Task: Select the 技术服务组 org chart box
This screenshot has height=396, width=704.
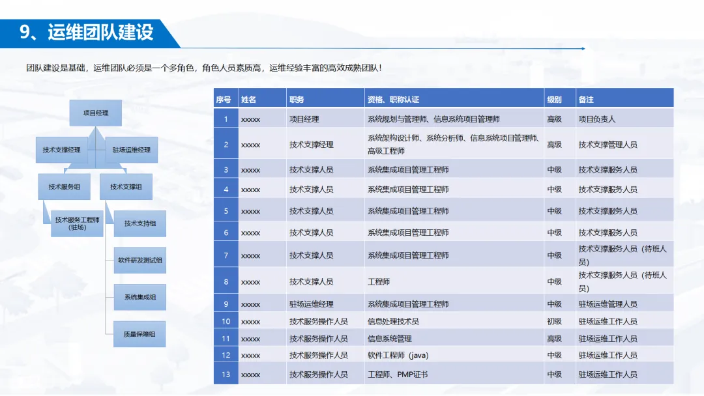Action: pos(64,186)
